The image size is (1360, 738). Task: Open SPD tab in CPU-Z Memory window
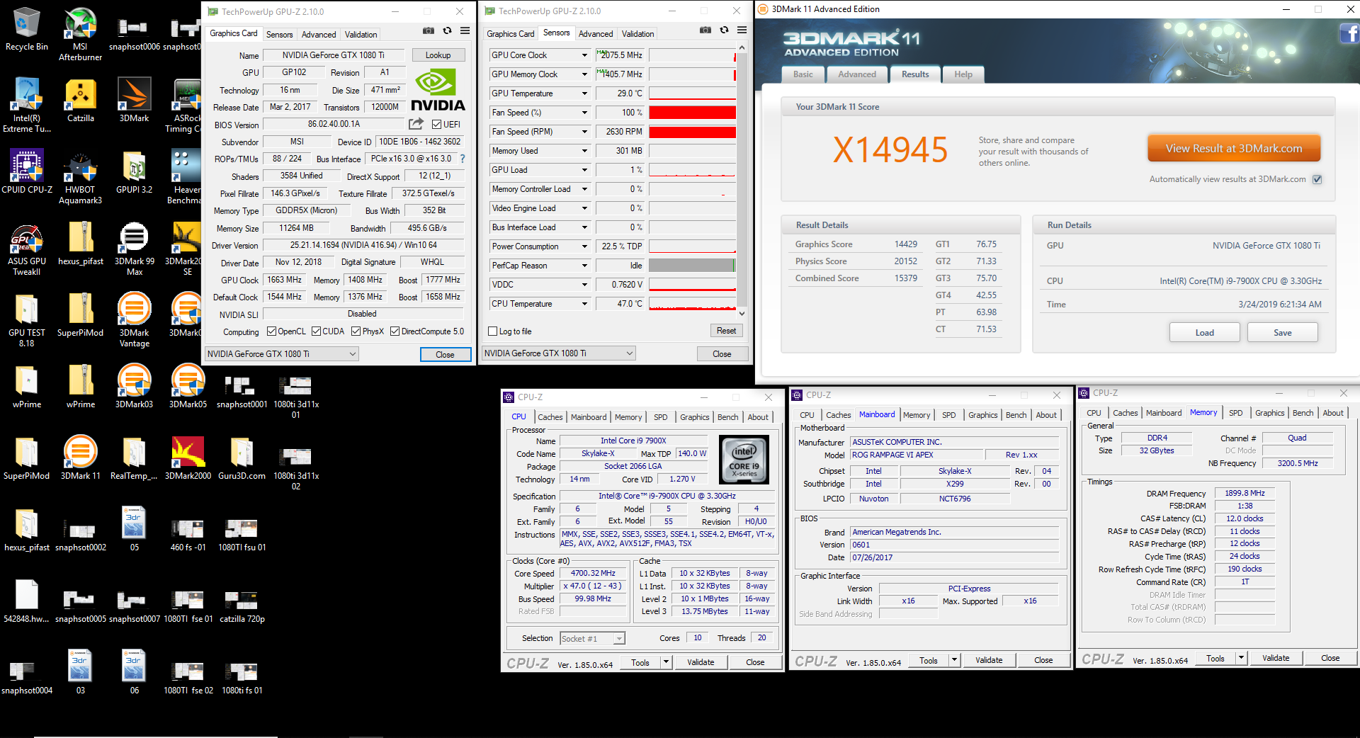(x=1235, y=413)
